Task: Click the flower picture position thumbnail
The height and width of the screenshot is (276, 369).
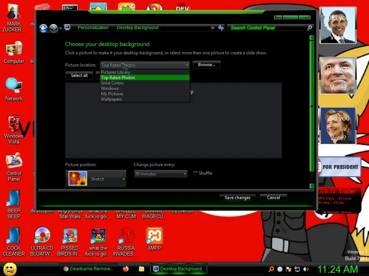Action: pos(78,178)
